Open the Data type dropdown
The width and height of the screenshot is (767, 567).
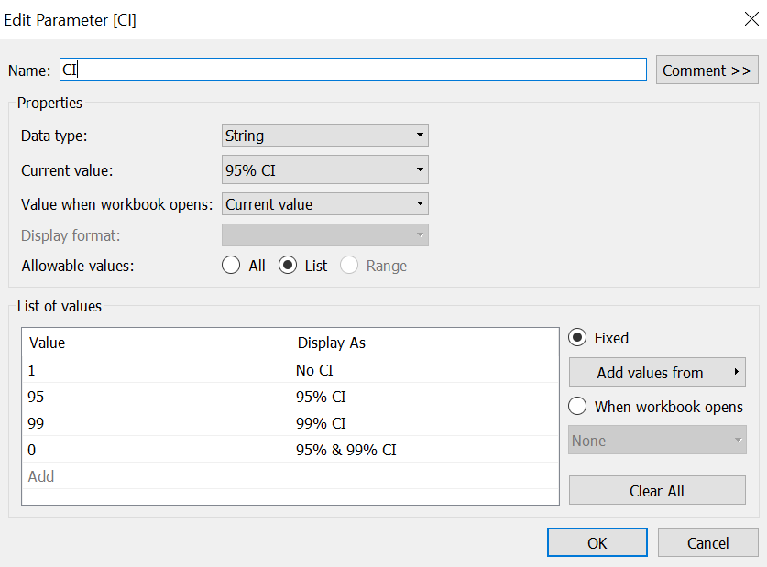pyautogui.click(x=324, y=136)
